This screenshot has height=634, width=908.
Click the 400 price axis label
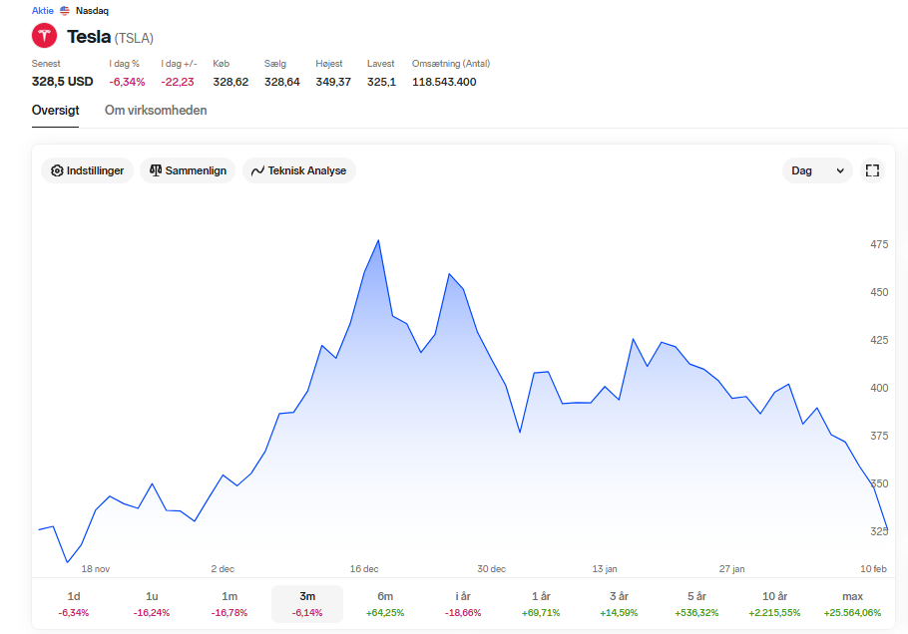(879, 388)
